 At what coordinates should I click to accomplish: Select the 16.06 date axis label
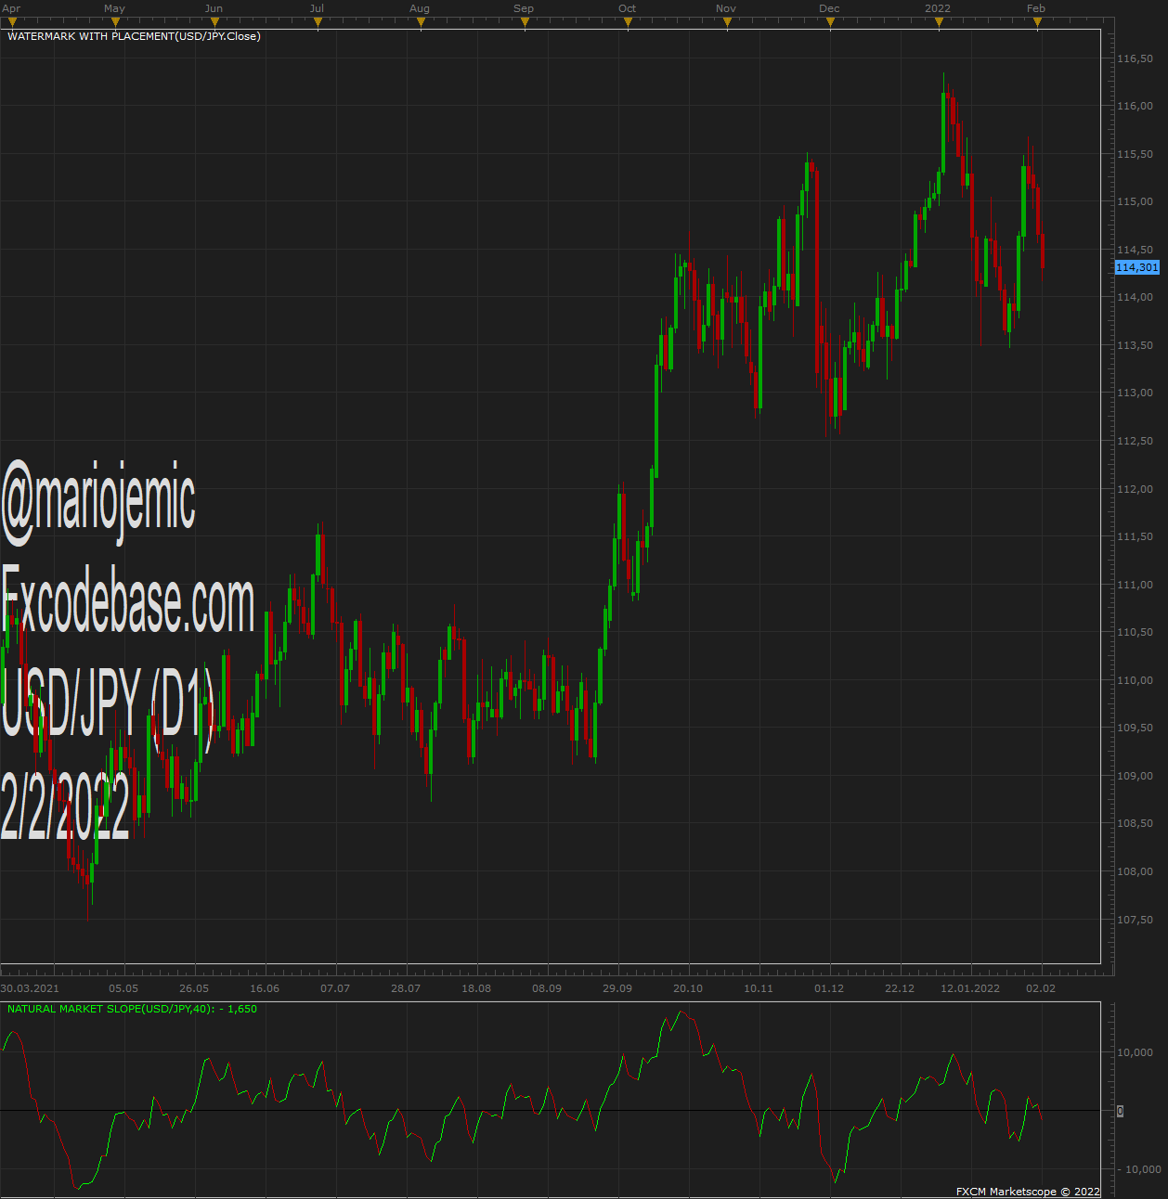coord(265,988)
